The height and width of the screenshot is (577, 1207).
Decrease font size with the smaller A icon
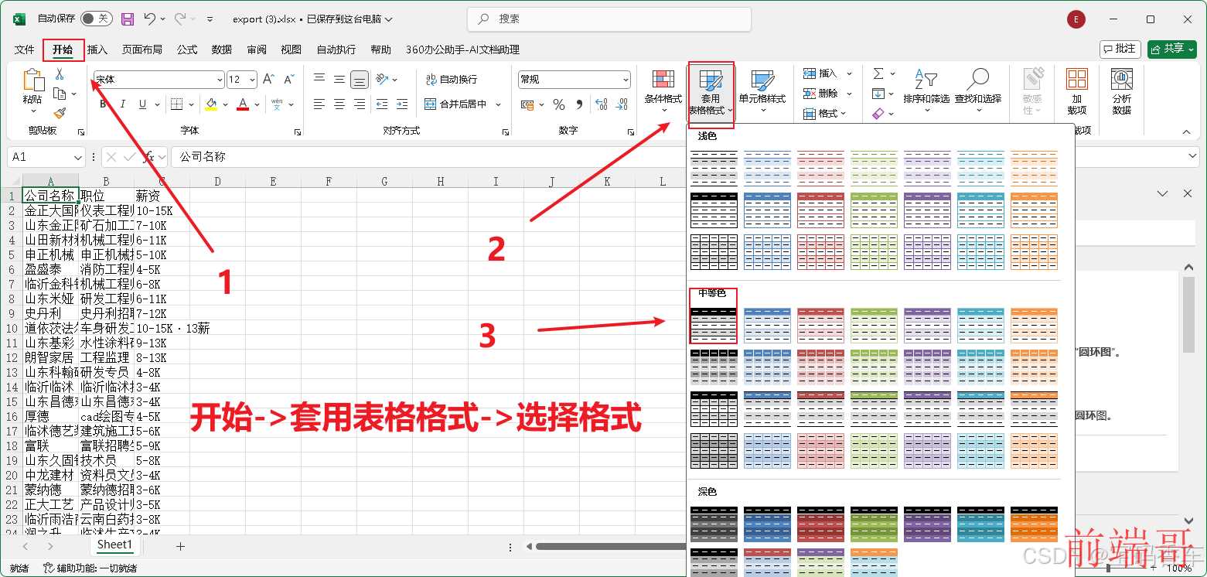(288, 79)
